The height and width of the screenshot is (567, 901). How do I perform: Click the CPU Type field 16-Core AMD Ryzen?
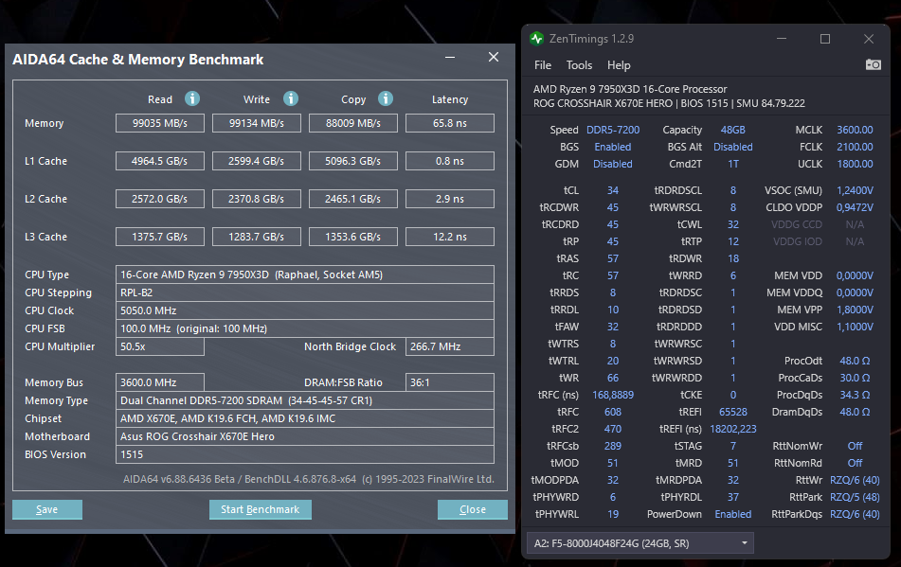tap(304, 275)
